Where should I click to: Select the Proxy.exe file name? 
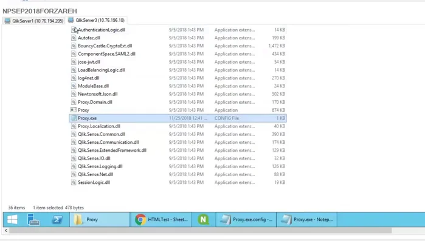coord(88,118)
